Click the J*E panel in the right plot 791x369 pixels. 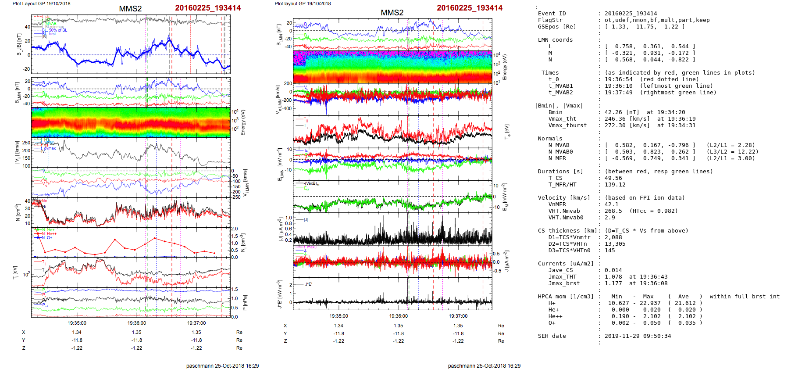(392, 293)
